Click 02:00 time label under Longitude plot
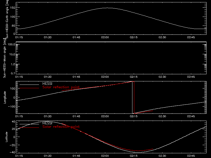This screenshot has height=158, width=211. (105, 116)
